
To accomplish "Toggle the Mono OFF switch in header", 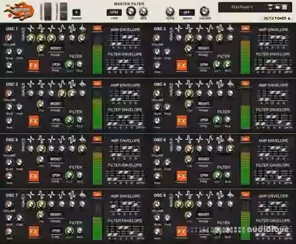I will pyautogui.click(x=187, y=13).
